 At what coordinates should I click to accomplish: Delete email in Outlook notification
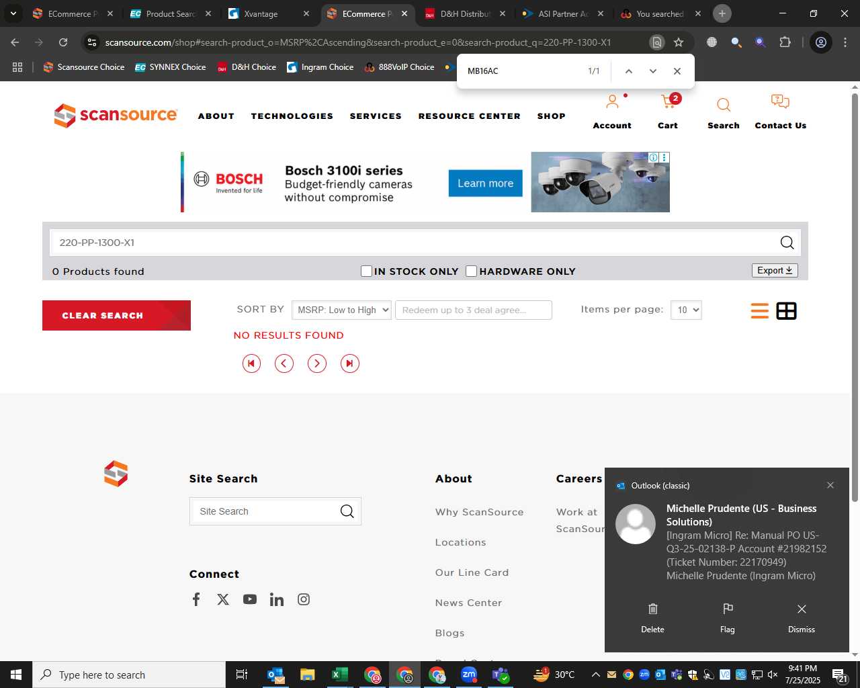(652, 618)
